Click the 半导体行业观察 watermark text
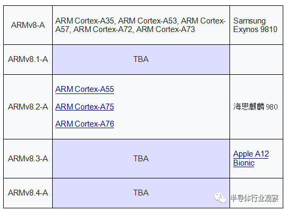The width and height of the screenshot is (287, 211). pyautogui.click(x=254, y=198)
